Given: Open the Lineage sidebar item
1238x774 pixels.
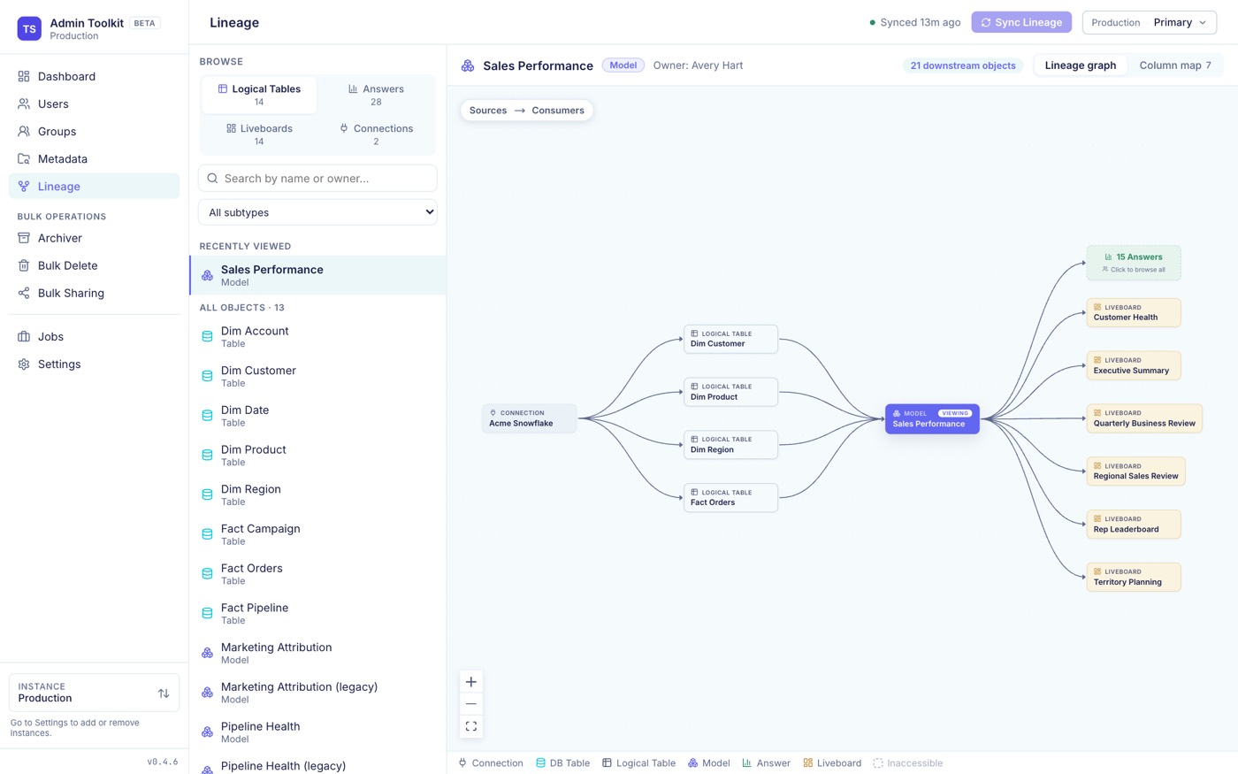Looking at the screenshot, I should [94, 186].
